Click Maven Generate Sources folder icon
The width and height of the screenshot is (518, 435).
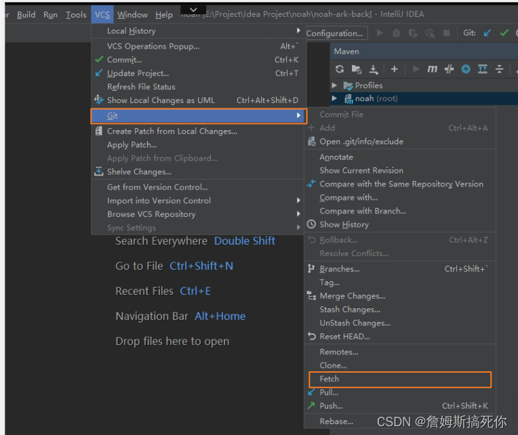357,69
